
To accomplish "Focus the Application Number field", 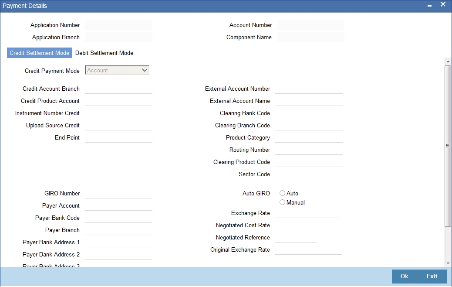I will [x=118, y=25].
